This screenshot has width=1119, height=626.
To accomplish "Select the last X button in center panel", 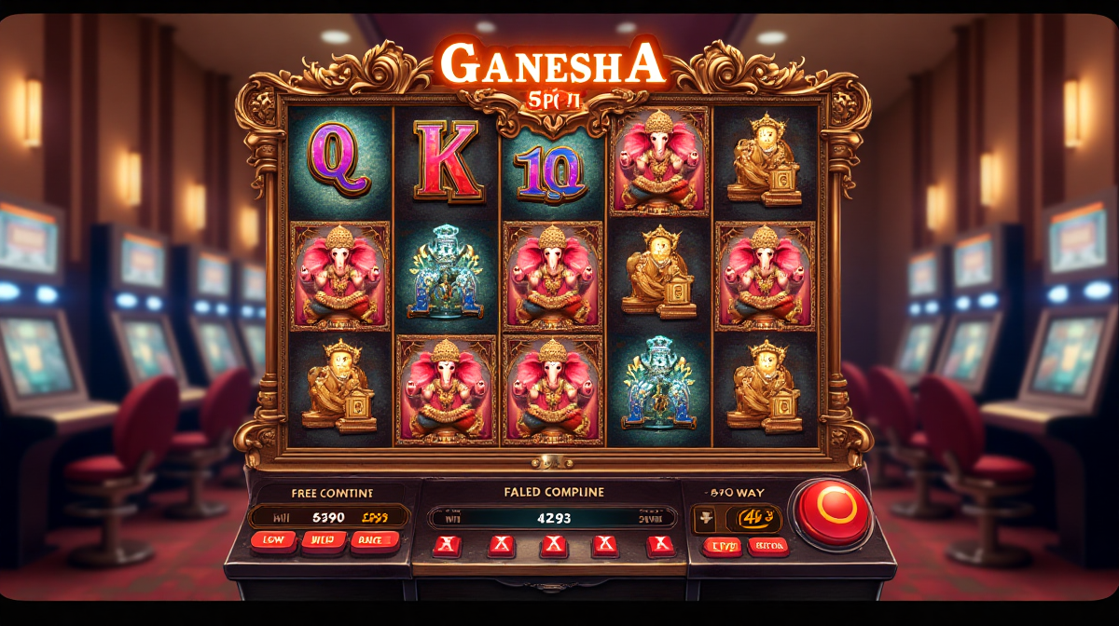I will 661,546.
